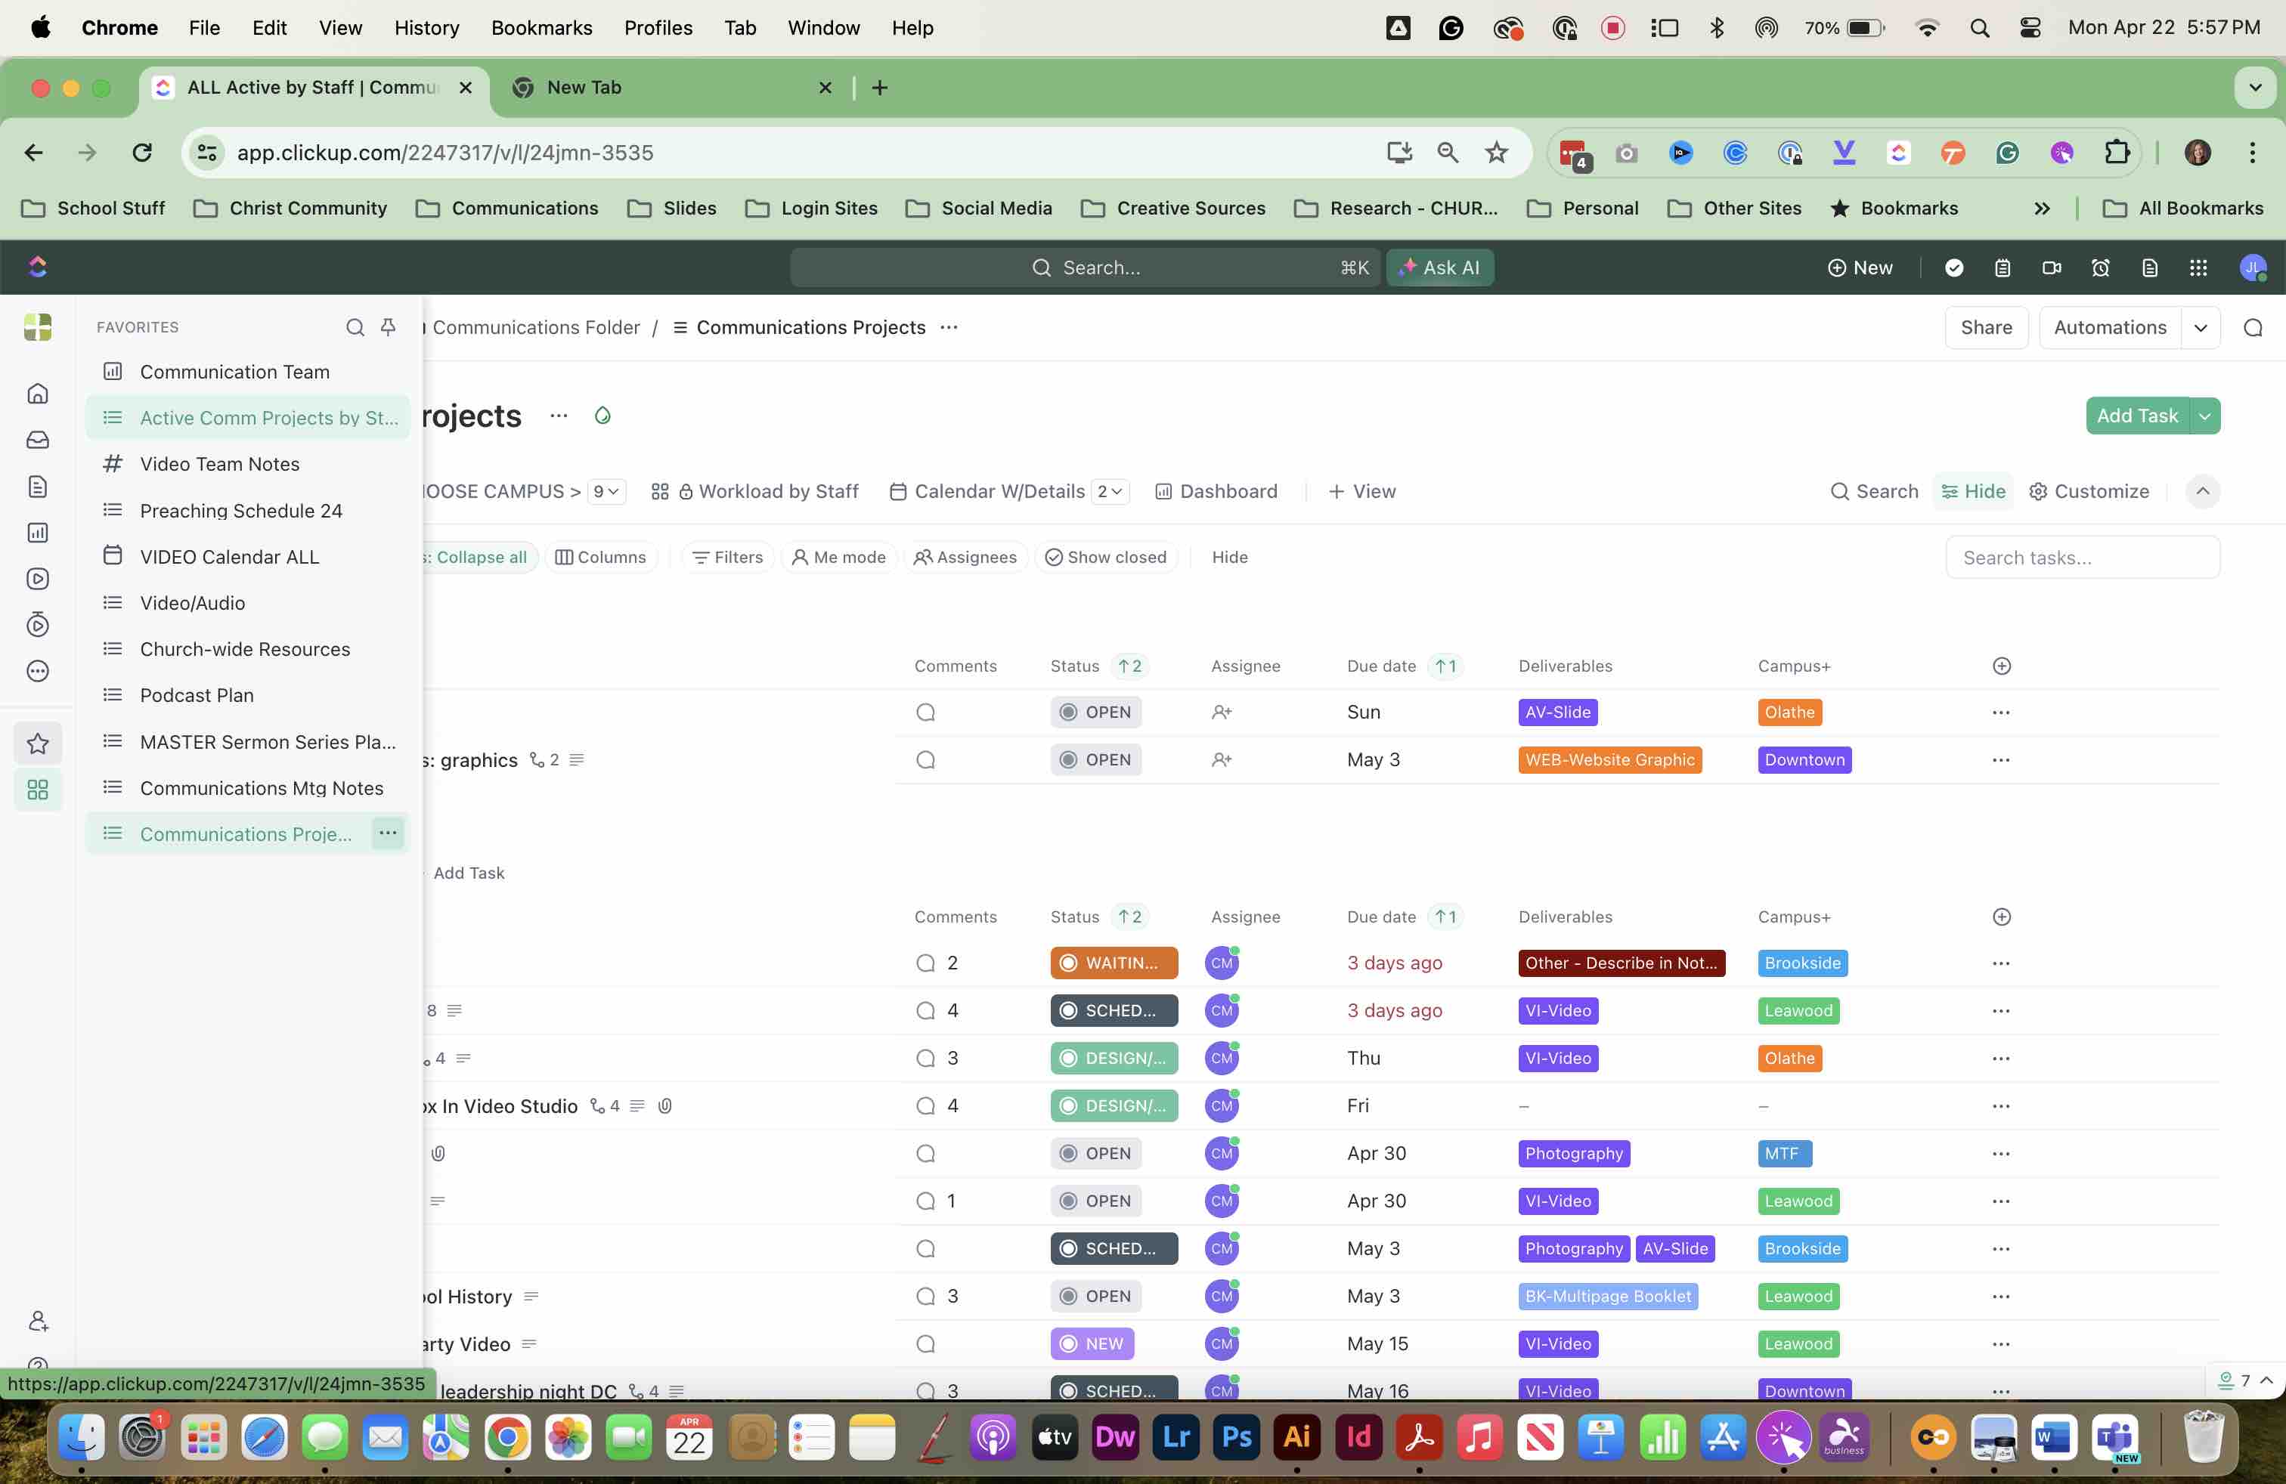Expand the Add Task dropdown arrow

pyautogui.click(x=2205, y=416)
